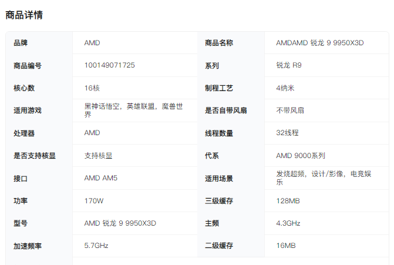Select base clock value 4.3GHz
The width and height of the screenshot is (394, 265).
288,223
